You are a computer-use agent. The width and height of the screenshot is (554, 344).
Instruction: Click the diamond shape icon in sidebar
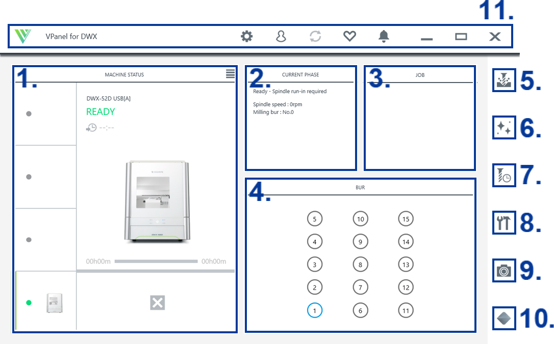click(504, 318)
